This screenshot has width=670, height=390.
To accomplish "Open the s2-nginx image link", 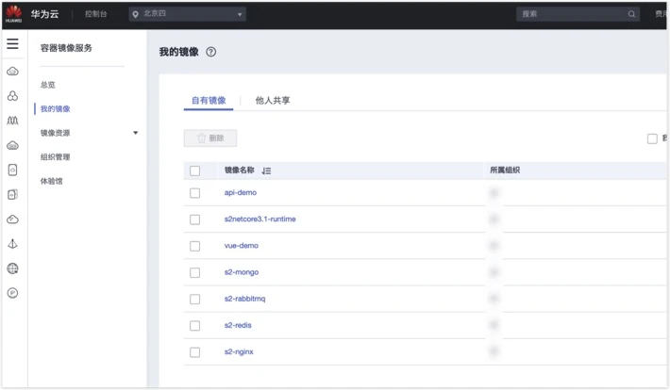I will (239, 352).
